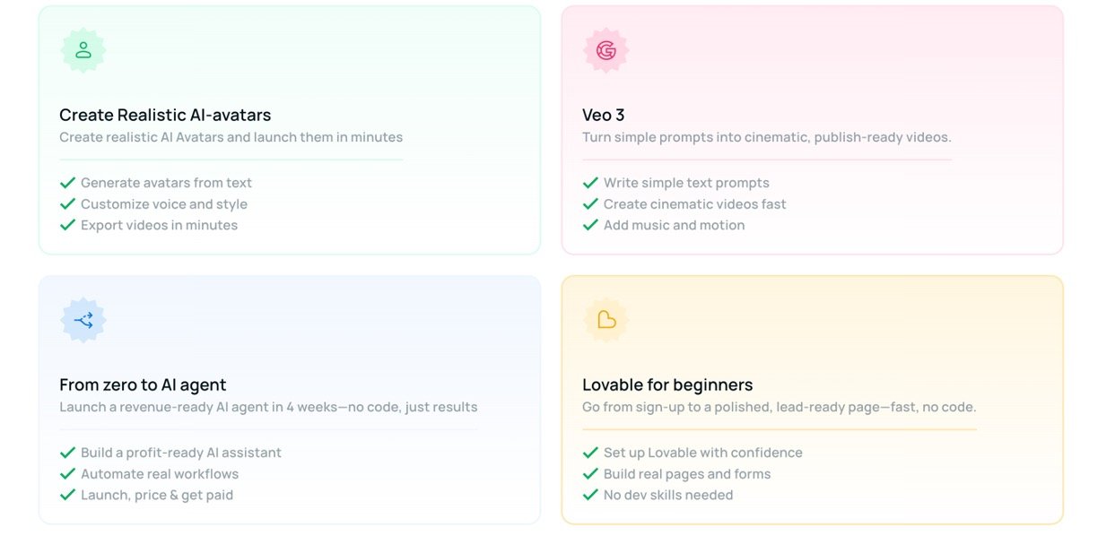1098x536 pixels.
Task: Click checkmark beside Export videos in minutes
Action: [67, 225]
